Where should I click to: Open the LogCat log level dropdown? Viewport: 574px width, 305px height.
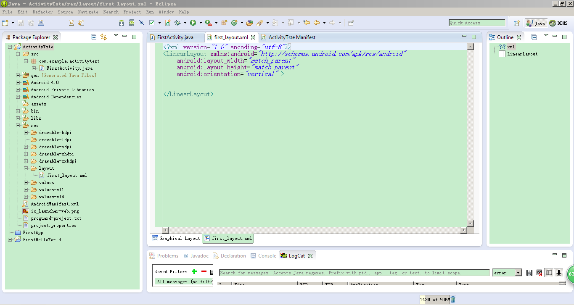point(518,273)
